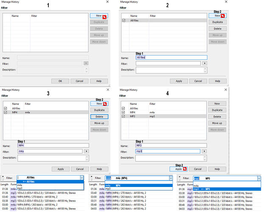Click Delete in the dialog with Name field 'MP3'

tap(217, 117)
